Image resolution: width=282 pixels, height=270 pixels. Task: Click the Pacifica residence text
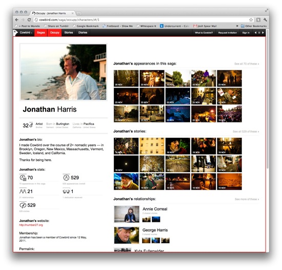click(89, 124)
